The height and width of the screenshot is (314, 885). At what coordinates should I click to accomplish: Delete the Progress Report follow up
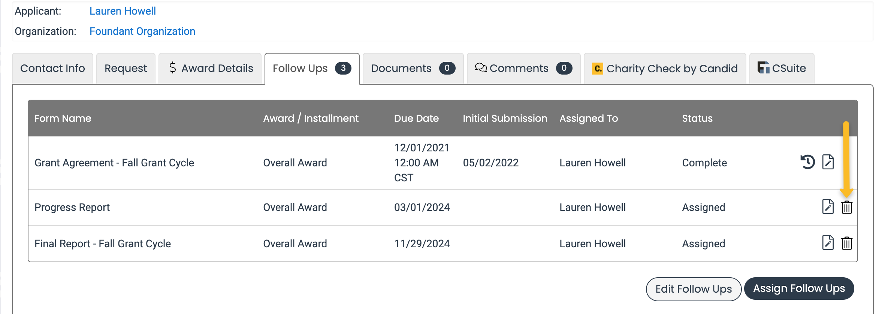tap(847, 207)
